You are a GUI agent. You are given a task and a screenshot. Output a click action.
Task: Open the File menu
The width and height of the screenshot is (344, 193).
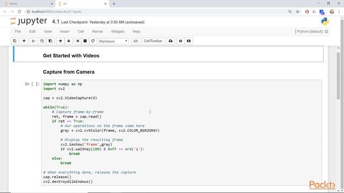click(18, 32)
